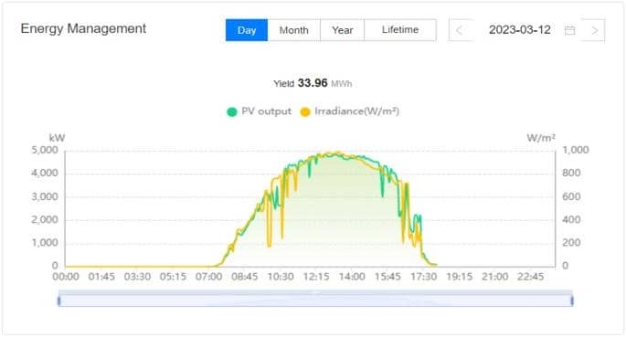
Task: Click the middle of the time range slider bar
Action: pos(315,300)
